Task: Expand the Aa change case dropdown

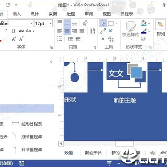Action: pyautogui.click(x=33, y=31)
